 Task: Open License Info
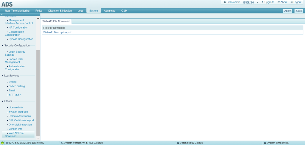(x=15, y=107)
